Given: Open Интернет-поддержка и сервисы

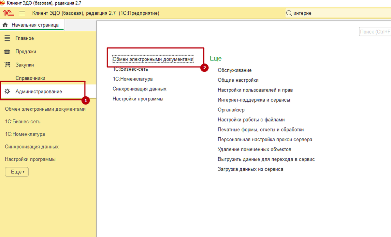Looking at the screenshot, I should pos(254,100).
